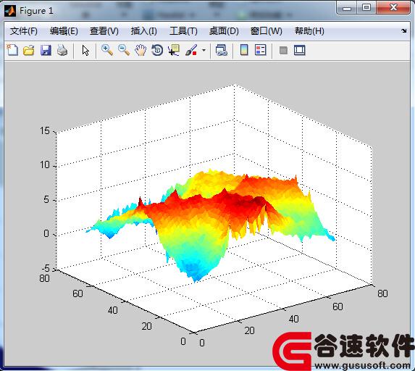The image size is (415, 371).
Task: Open the 文件(F) menu
Action: coord(24,31)
